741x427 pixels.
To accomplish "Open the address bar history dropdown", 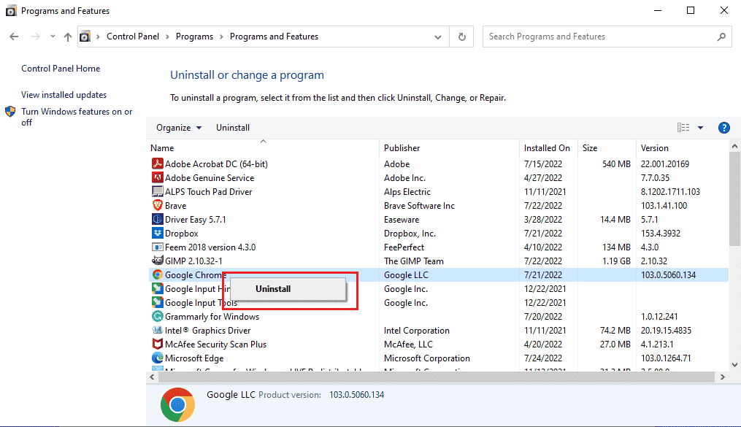I will coord(437,36).
